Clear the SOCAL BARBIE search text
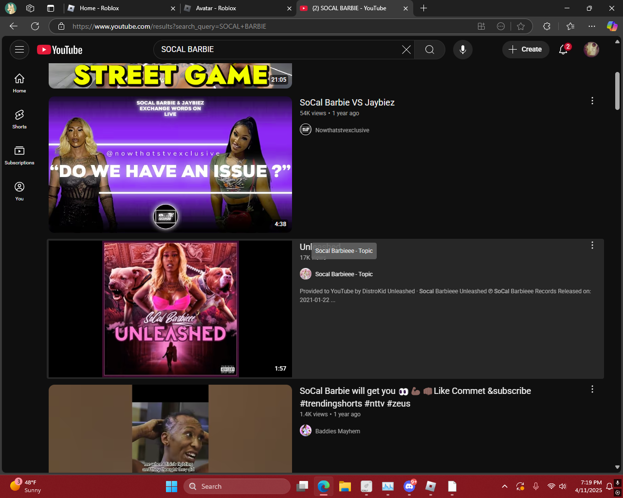This screenshot has width=623, height=498. coord(406,50)
